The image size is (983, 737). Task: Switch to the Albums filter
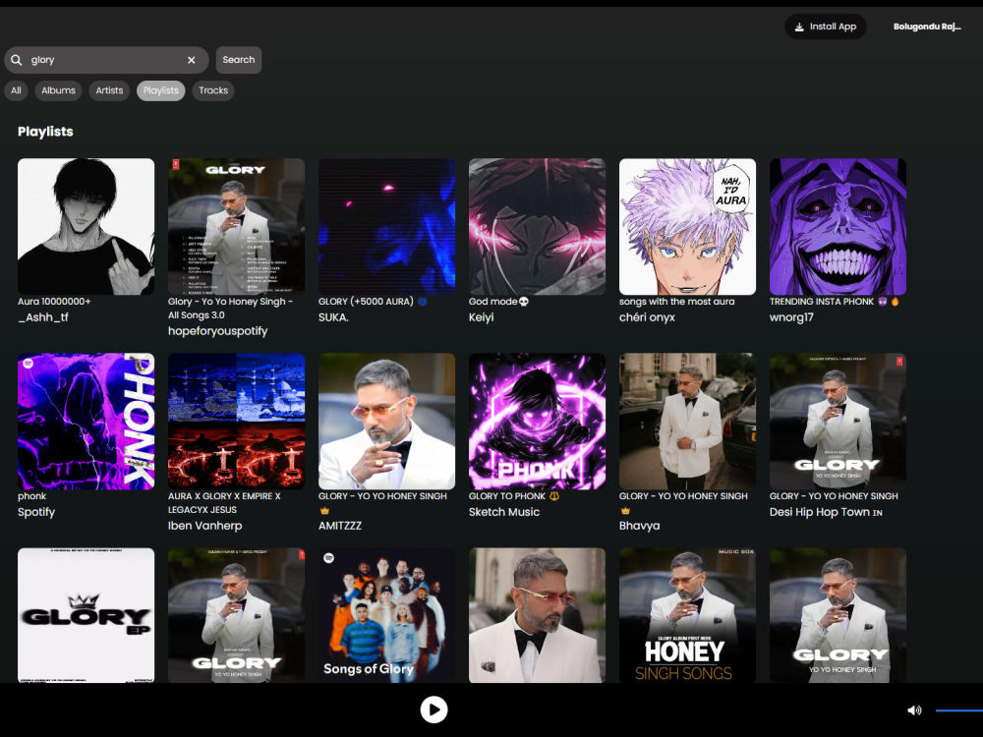point(58,90)
